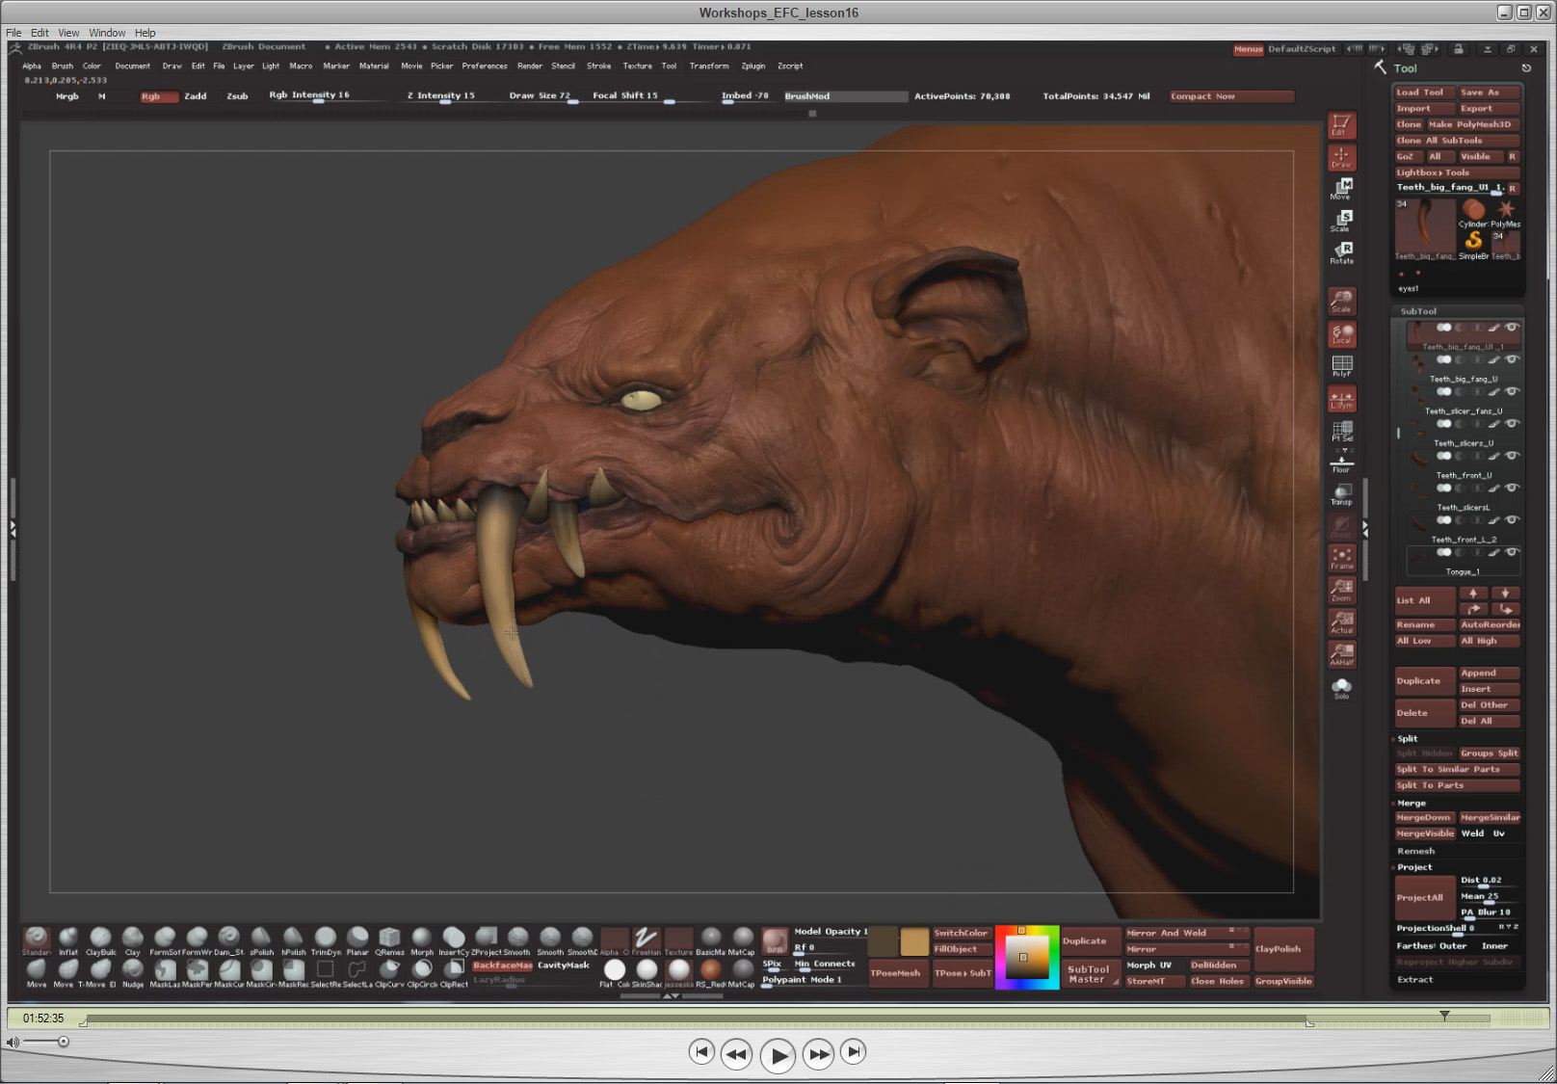
Task: Adjust the Rgb Intensity slider
Action: (x=318, y=95)
